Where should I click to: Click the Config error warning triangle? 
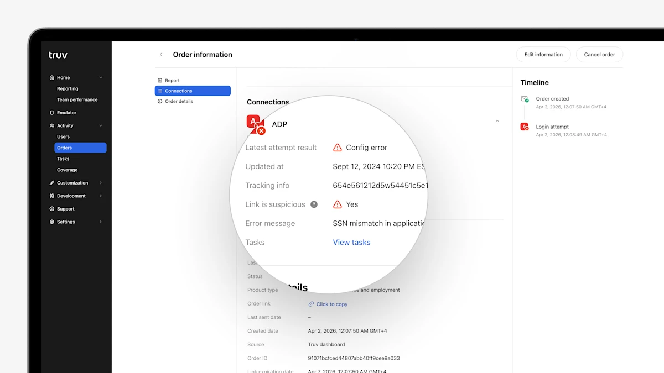click(x=338, y=148)
